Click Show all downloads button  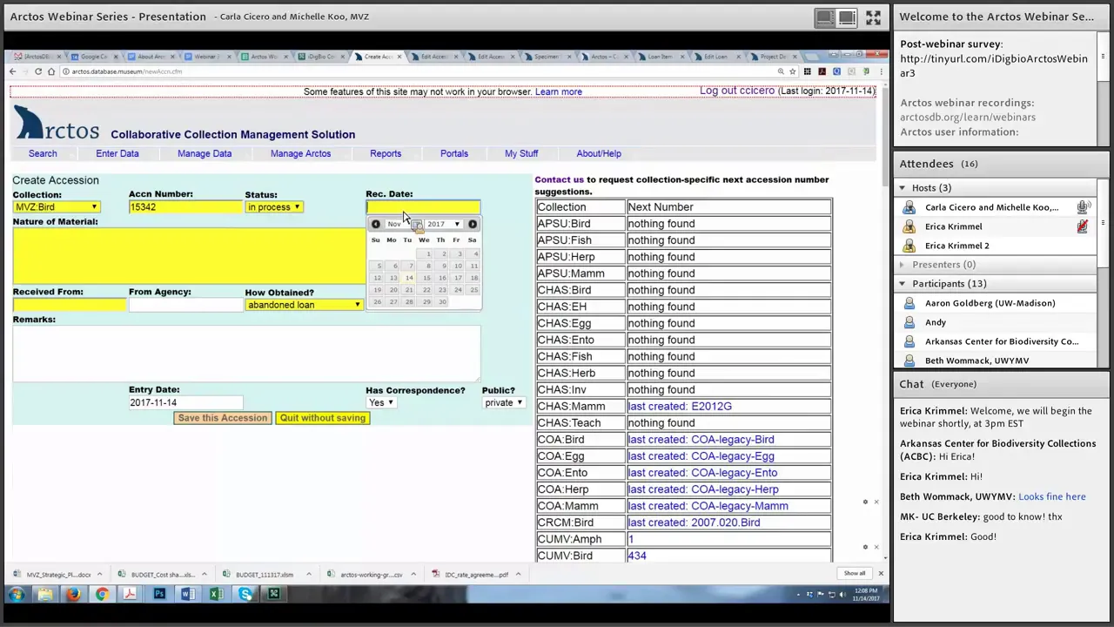pos(855,573)
